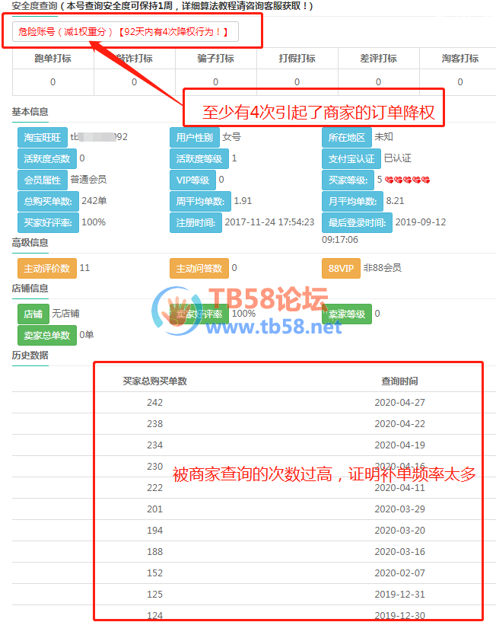Click the 差评打标 column header
496x622 pixels.
point(378,59)
